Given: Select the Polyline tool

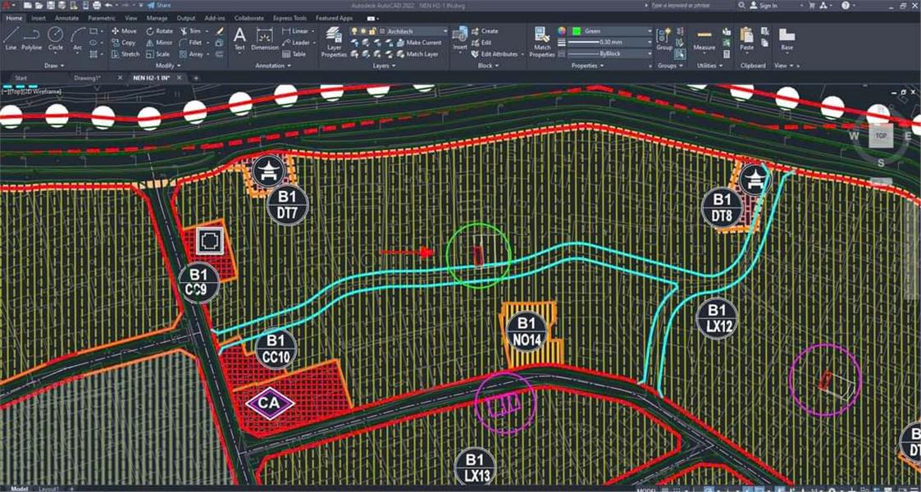Looking at the screenshot, I should coord(31,38).
